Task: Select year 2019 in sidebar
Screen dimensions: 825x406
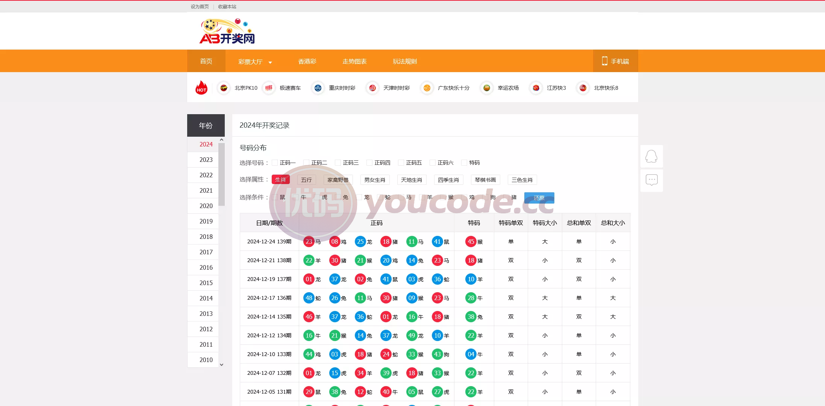Action: (203, 221)
